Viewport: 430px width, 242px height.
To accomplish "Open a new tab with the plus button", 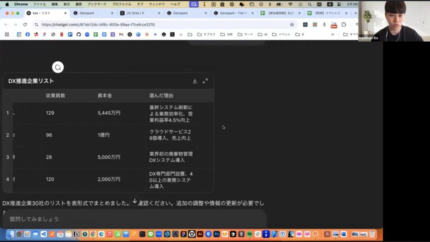I will click(x=356, y=13).
